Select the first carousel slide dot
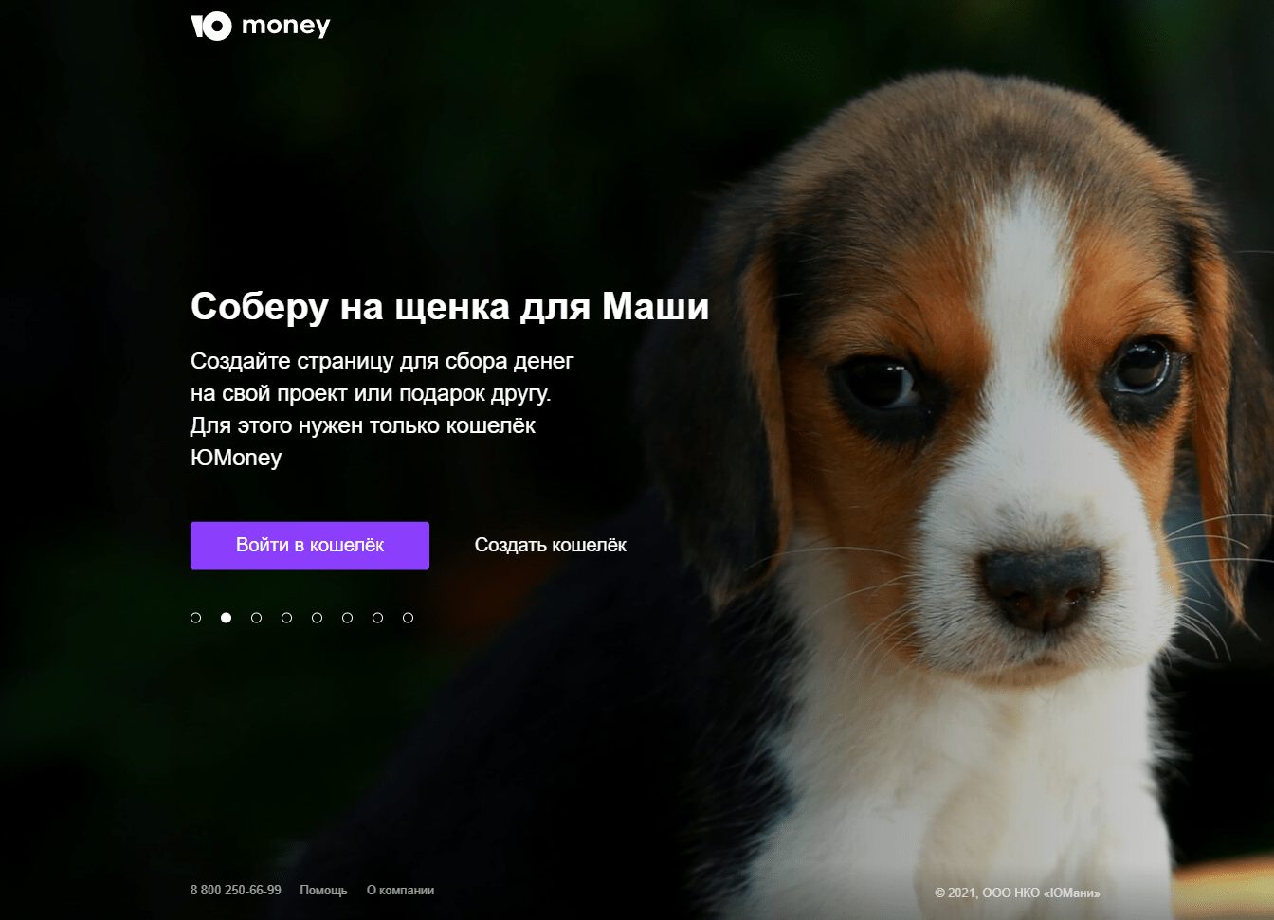 tap(196, 618)
